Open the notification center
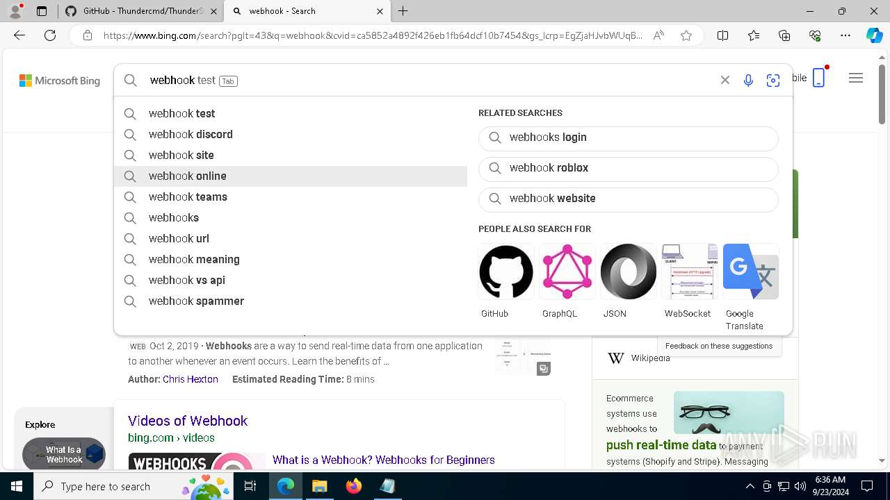The width and height of the screenshot is (890, 500). click(x=867, y=486)
